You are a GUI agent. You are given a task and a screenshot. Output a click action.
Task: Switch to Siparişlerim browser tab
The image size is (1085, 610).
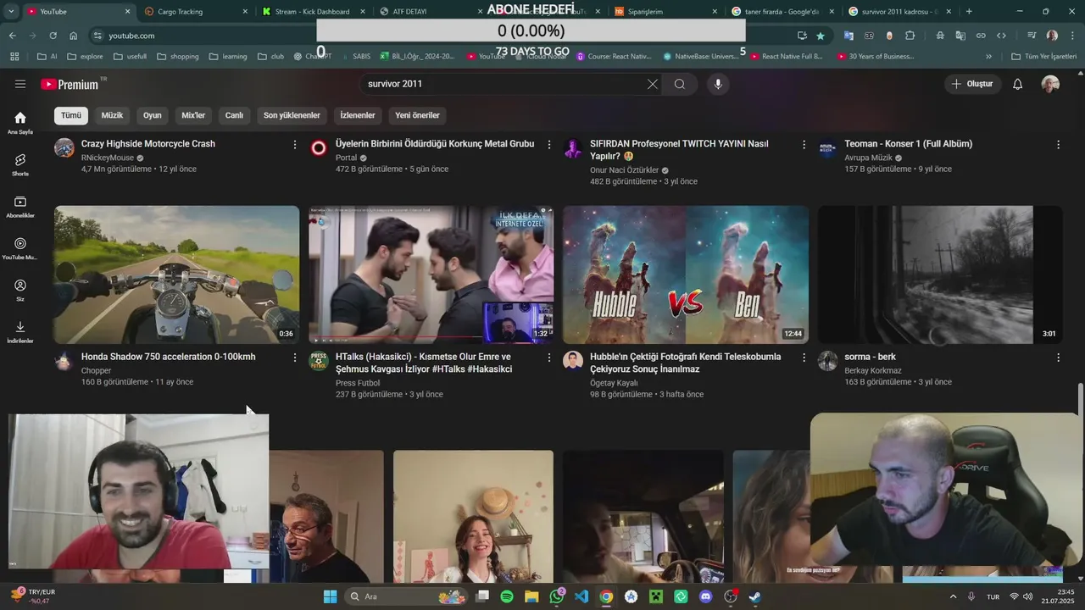pyautogui.click(x=665, y=12)
